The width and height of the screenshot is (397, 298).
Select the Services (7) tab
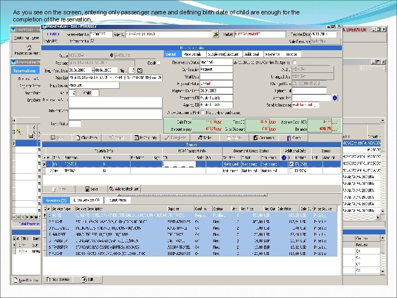(56, 200)
